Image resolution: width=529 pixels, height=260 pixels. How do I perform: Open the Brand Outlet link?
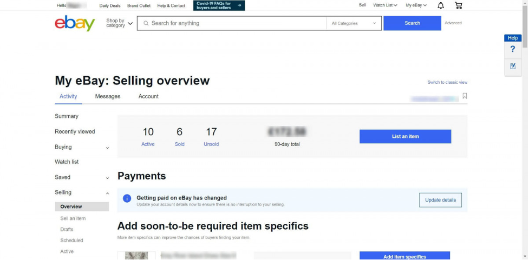(x=139, y=6)
